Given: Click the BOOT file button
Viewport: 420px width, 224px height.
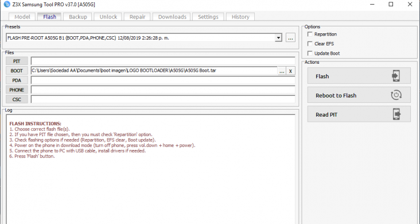Looking at the screenshot, I should pyautogui.click(x=17, y=71).
